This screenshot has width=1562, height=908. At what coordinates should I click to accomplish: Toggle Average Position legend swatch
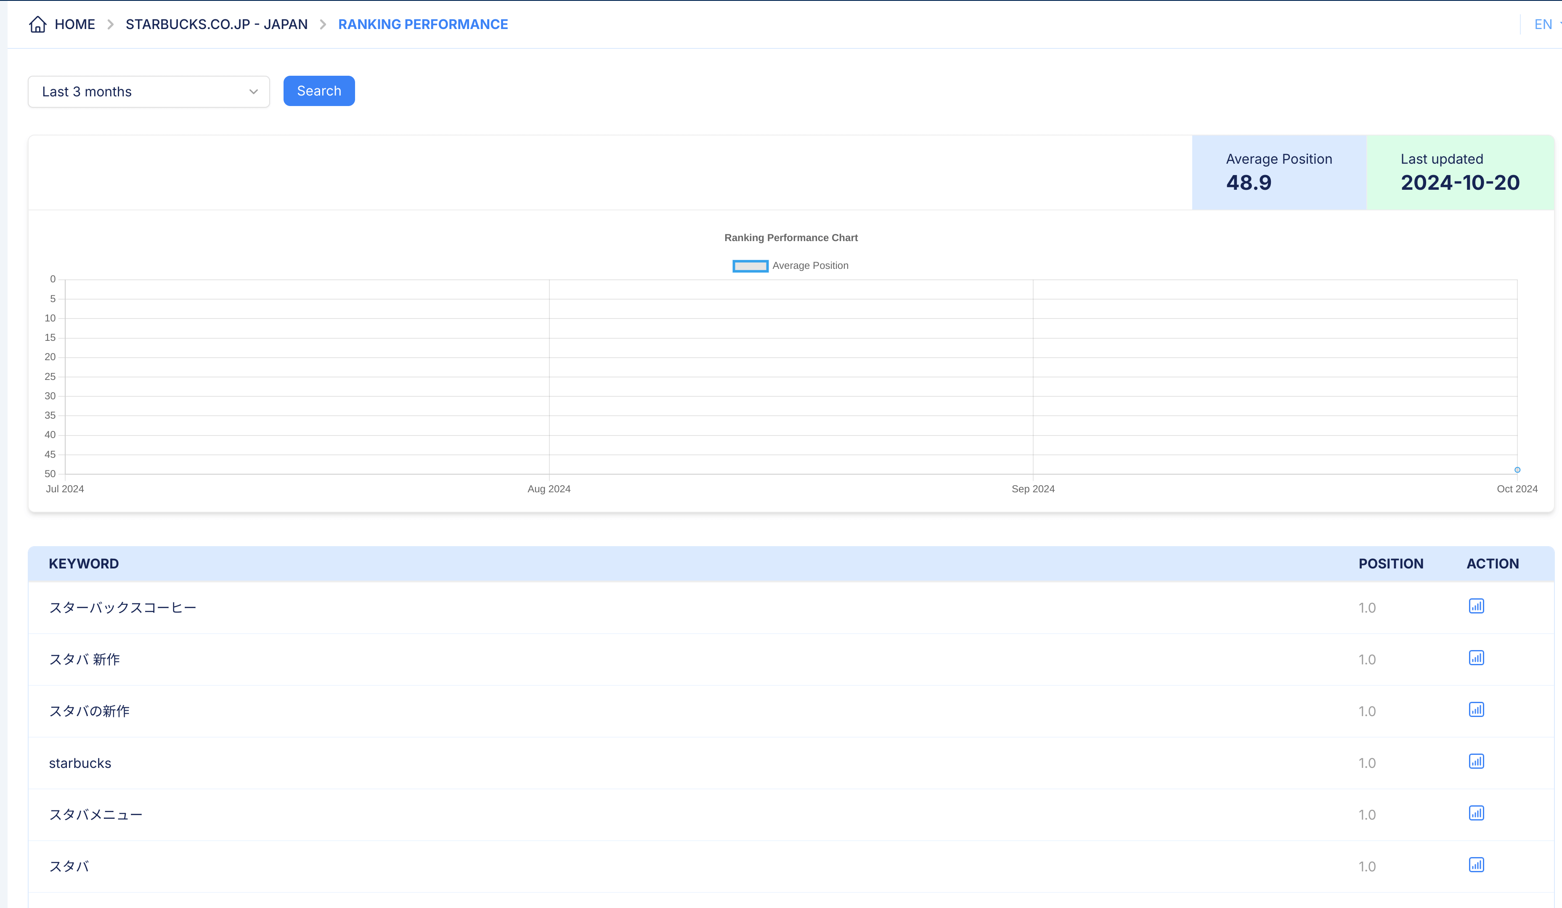[750, 266]
